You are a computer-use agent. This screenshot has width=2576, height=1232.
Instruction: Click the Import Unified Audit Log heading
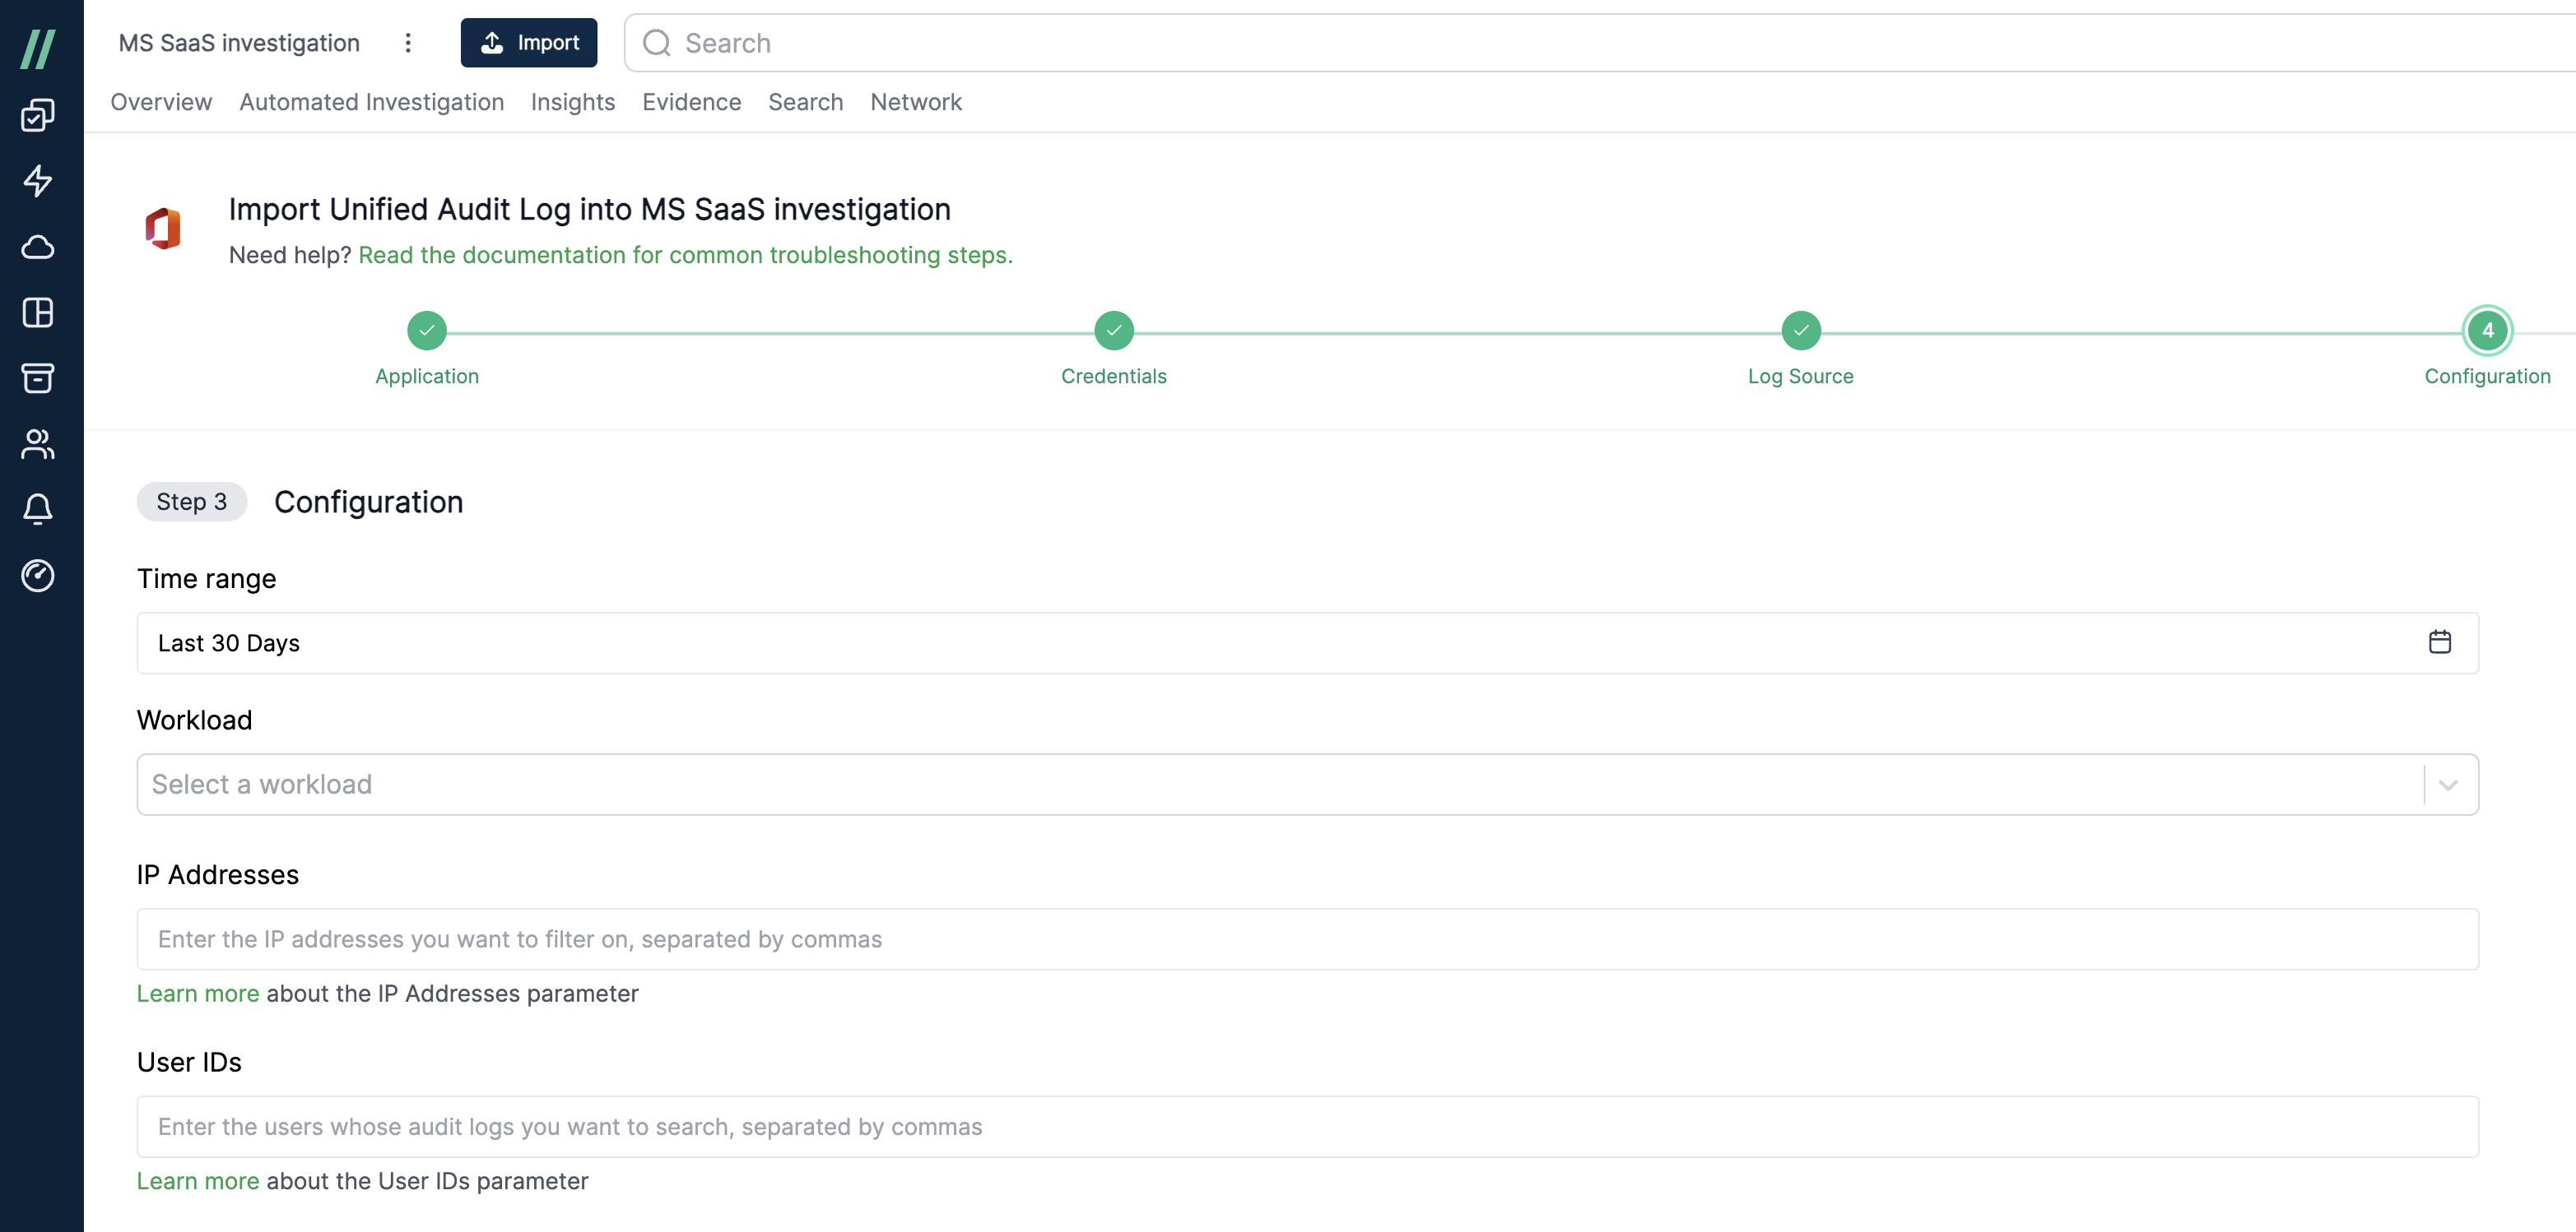pyautogui.click(x=590, y=209)
